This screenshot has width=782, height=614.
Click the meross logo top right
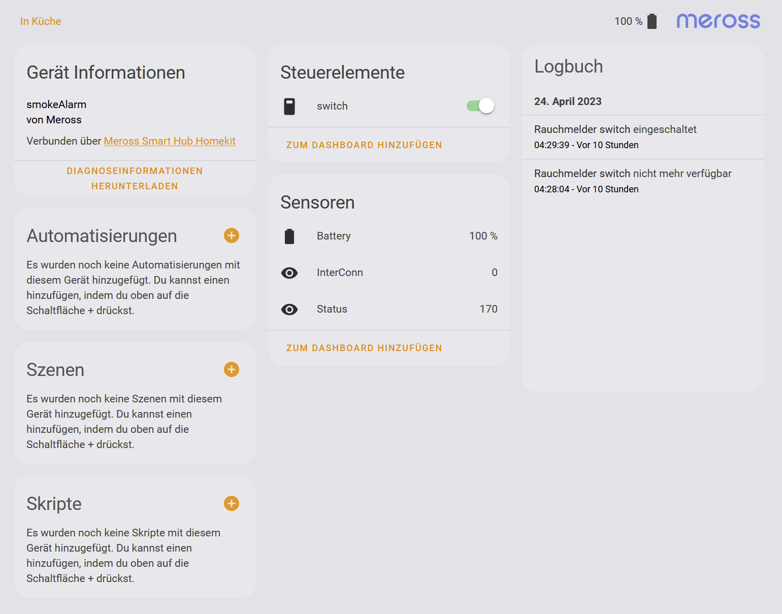(718, 21)
